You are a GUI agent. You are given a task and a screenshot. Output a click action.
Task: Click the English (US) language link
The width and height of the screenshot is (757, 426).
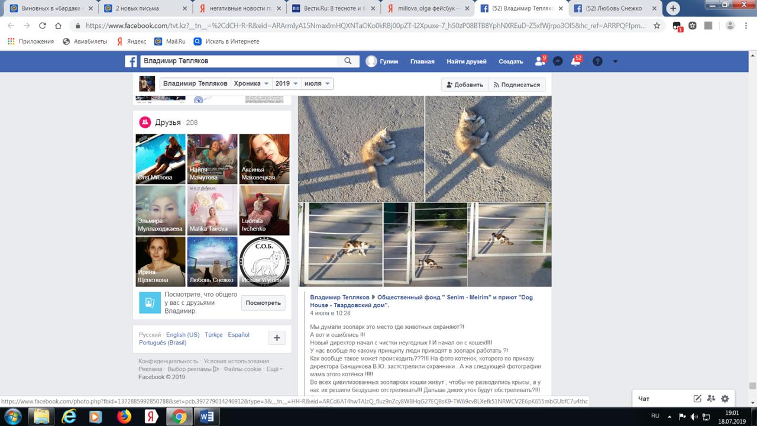click(183, 335)
